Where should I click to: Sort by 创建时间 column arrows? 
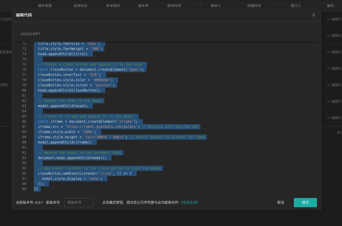pos(280,5)
